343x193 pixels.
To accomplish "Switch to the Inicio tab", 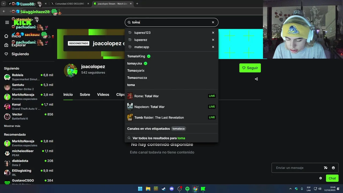I will pos(68,95).
